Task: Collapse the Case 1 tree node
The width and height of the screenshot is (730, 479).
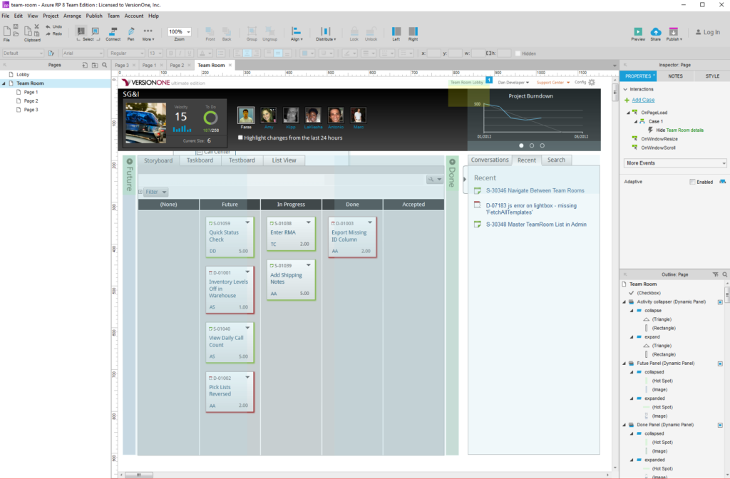Action: [635, 121]
